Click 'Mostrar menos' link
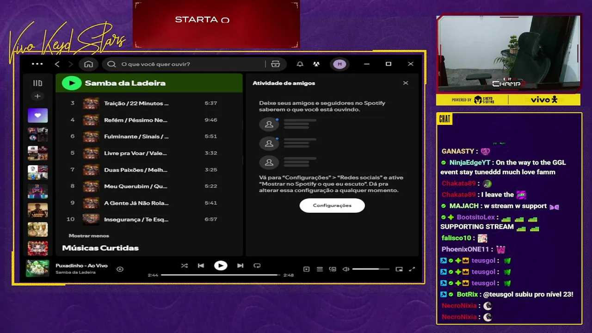Viewport: 592px width, 333px height. (89, 236)
